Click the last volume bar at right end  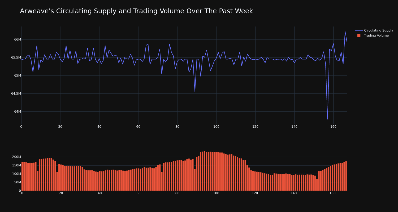tap(346, 176)
